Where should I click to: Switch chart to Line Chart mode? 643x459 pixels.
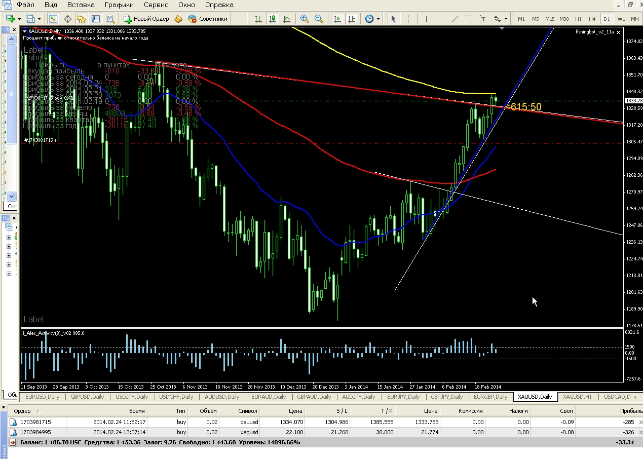coord(287,19)
